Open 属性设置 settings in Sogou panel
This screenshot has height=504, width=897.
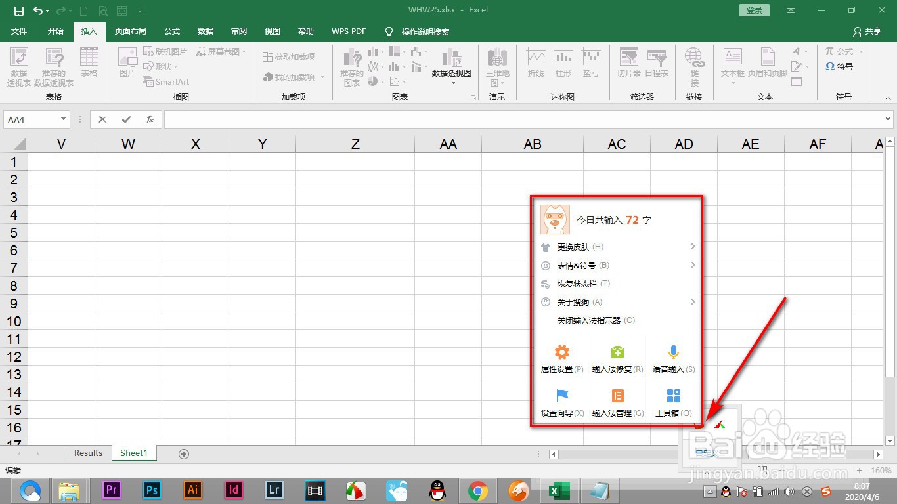[x=561, y=358]
